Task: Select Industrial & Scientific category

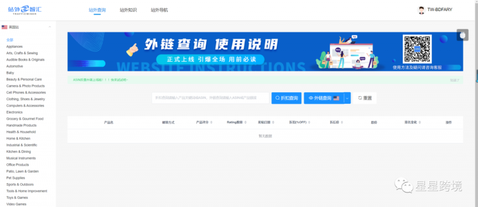Action: pos(22,145)
